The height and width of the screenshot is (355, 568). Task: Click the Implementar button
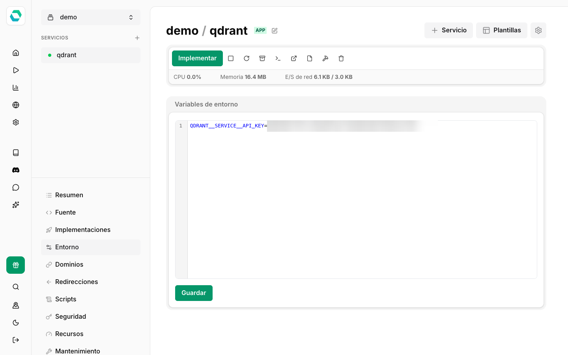pyautogui.click(x=197, y=58)
